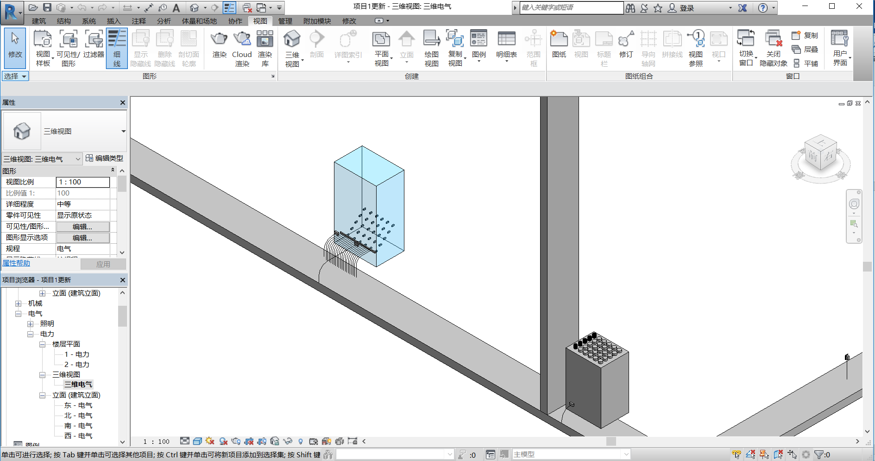Click 登录 to sign in
Viewport: 875px width, 461px height.
click(x=687, y=8)
